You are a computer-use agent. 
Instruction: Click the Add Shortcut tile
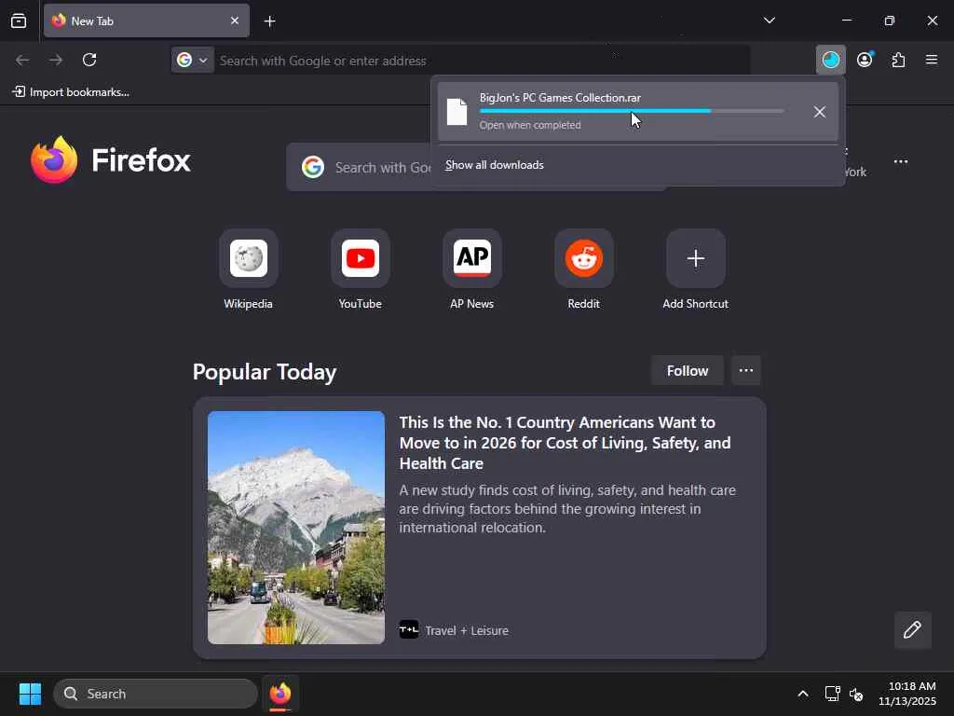(695, 269)
